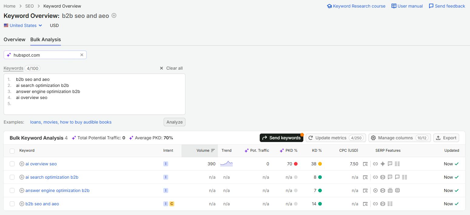Tick the select-all checkbox in the table header
Image resolution: width=470 pixels, height=215 pixels.
pos(12,151)
